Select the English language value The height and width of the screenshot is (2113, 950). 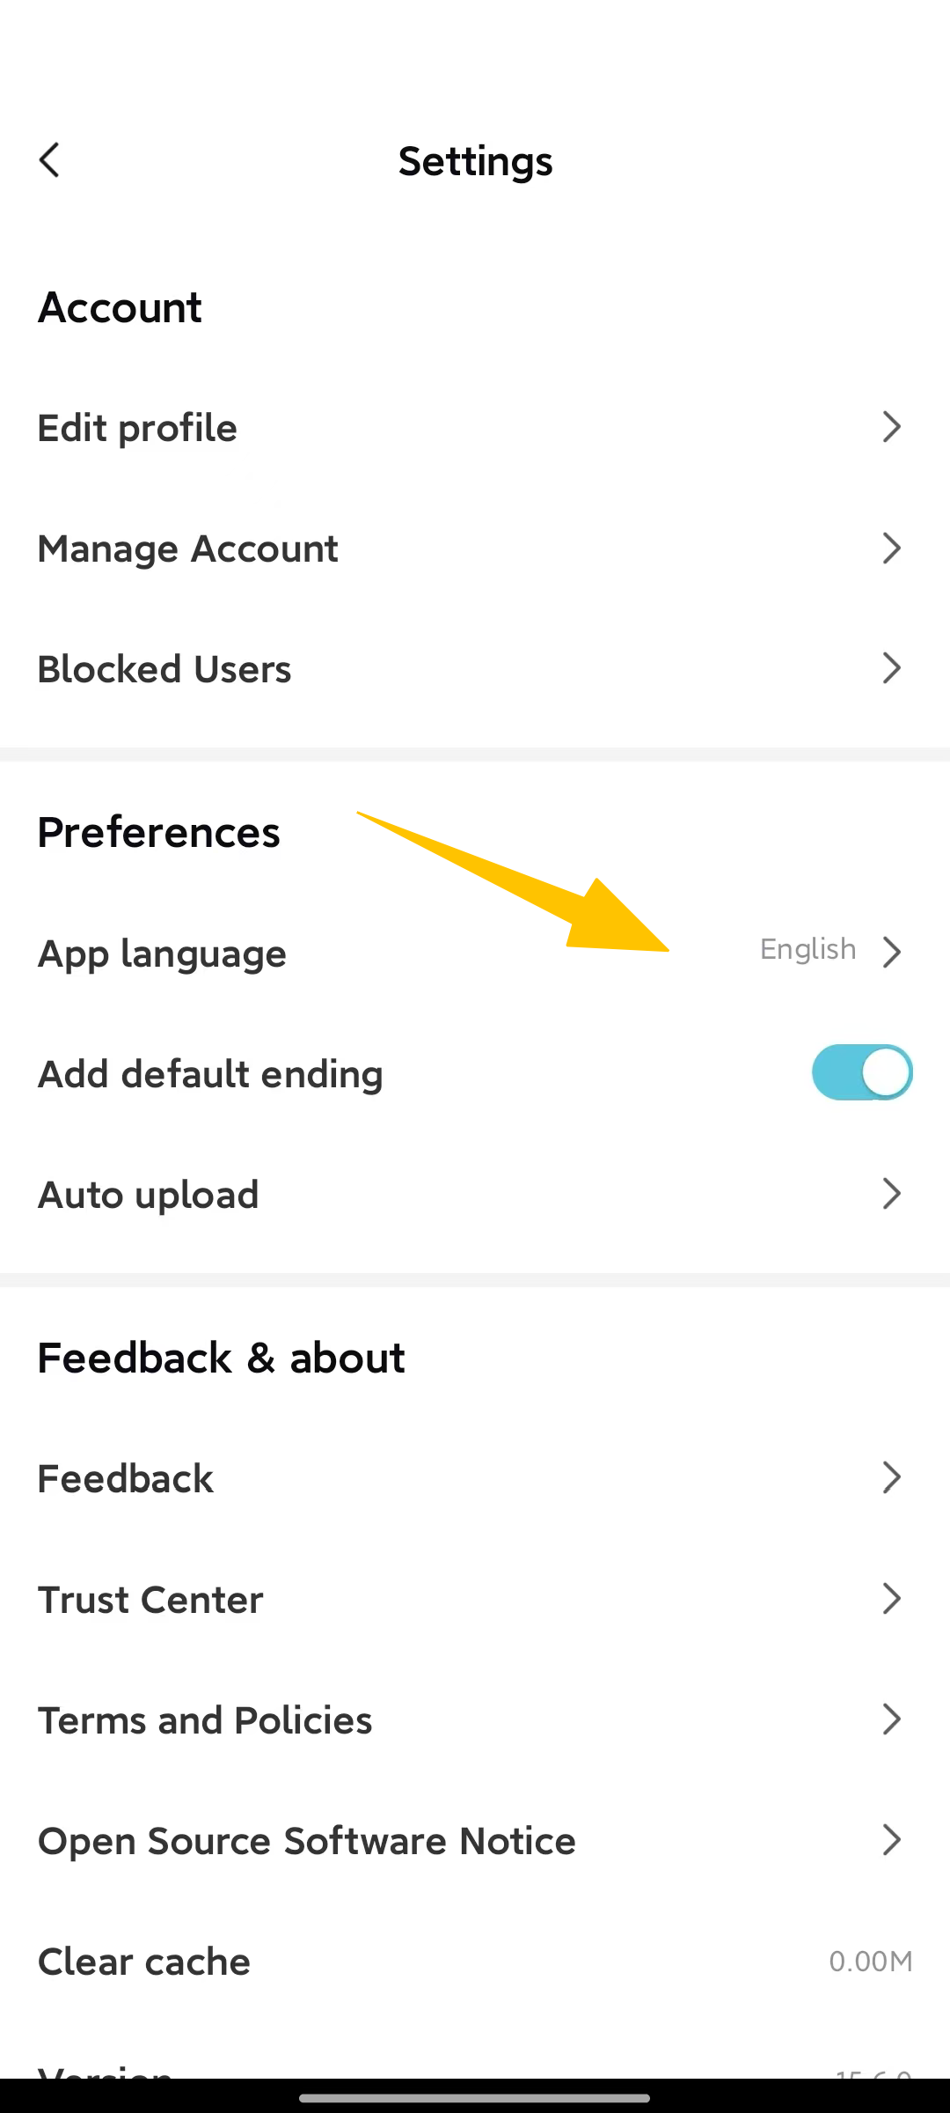[x=807, y=949]
